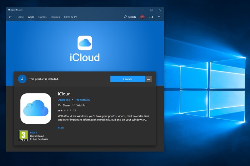Open the PEGI 3 link

(33, 133)
